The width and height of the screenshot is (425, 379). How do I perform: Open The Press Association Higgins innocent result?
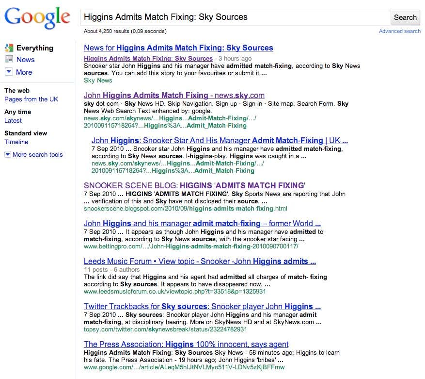pos(186,344)
